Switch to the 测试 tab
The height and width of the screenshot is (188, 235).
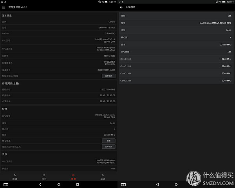(15, 177)
